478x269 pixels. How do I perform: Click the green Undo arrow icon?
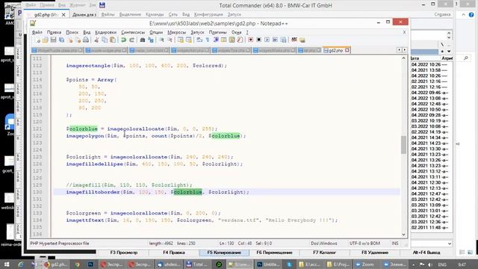124,40
